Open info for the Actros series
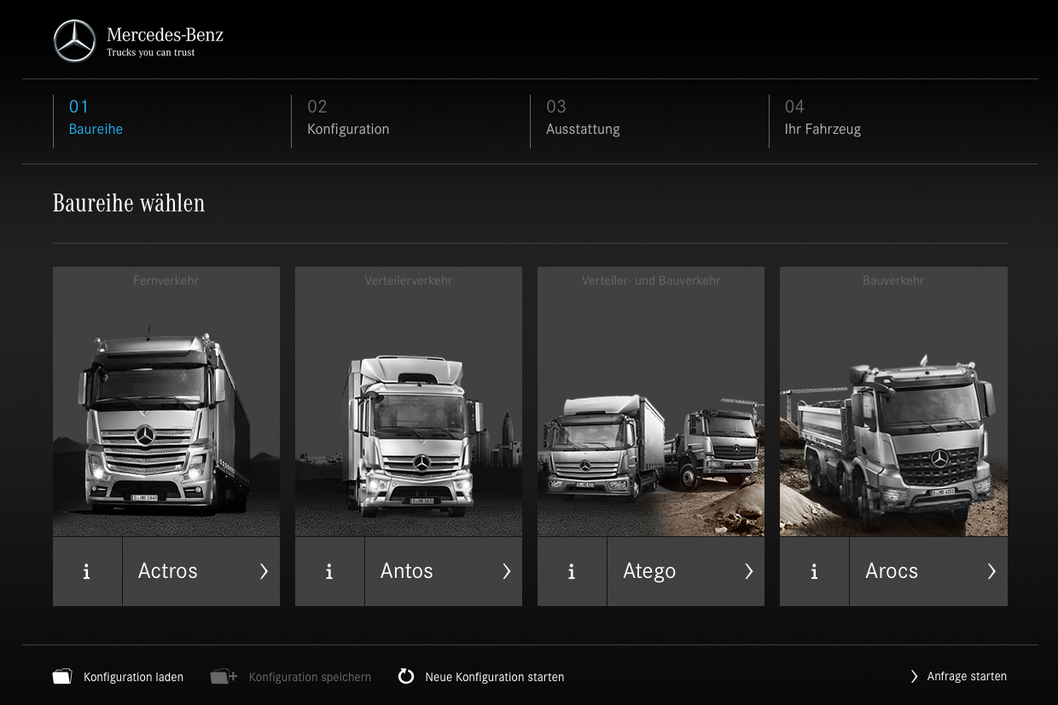Screen dimensions: 1058x705 click(87, 572)
